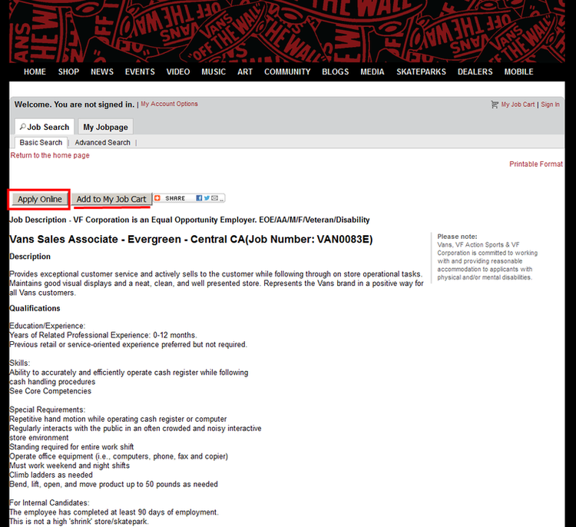Open the SKATEPARKS navigation link

click(422, 71)
